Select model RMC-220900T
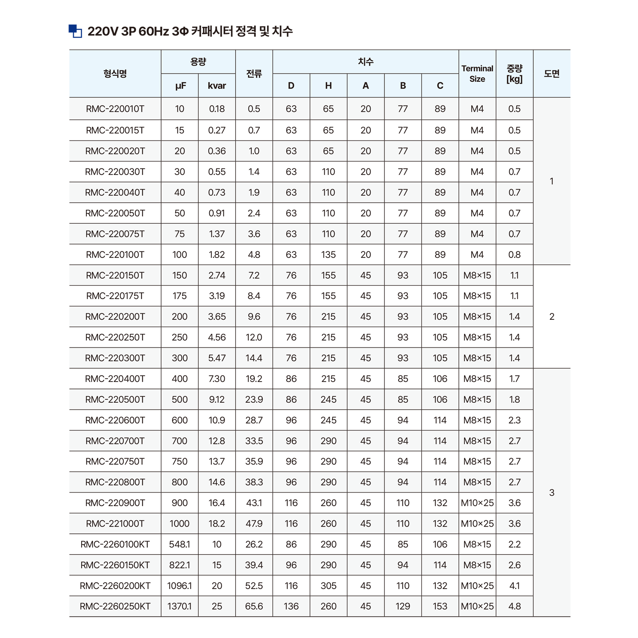Viewport: 638px width, 638px height. coord(115,503)
